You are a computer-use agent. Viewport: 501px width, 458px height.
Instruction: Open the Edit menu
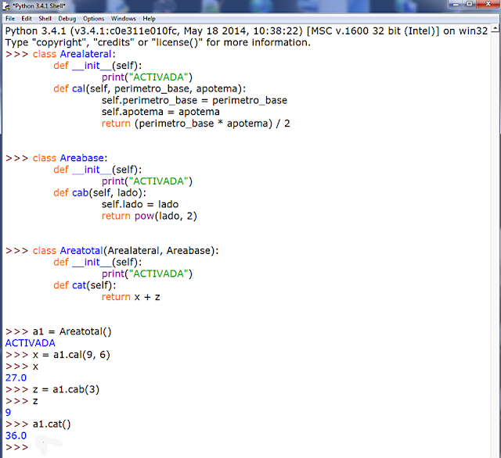click(x=27, y=19)
